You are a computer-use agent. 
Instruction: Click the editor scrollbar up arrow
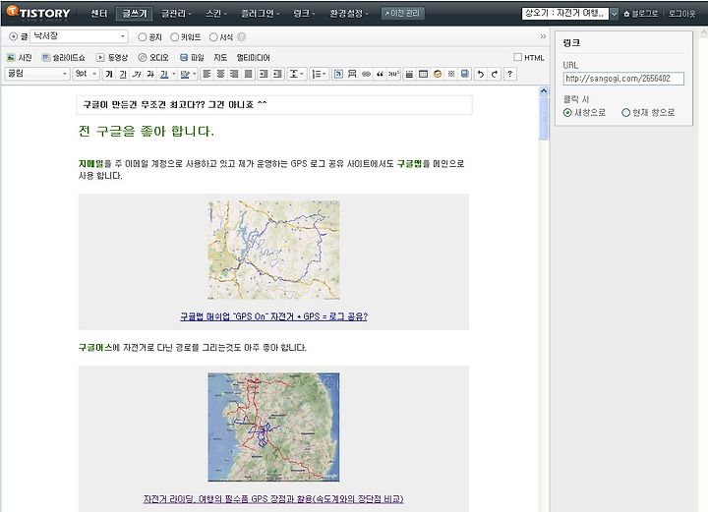coord(544,91)
